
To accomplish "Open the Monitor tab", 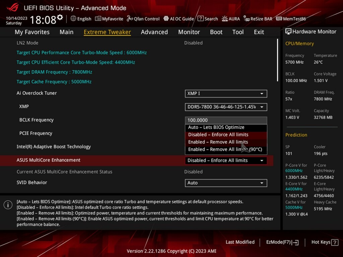I will tap(189, 32).
